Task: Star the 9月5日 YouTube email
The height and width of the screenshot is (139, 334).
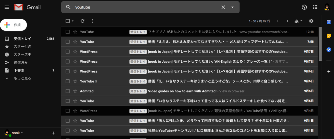Action: pos(75,101)
